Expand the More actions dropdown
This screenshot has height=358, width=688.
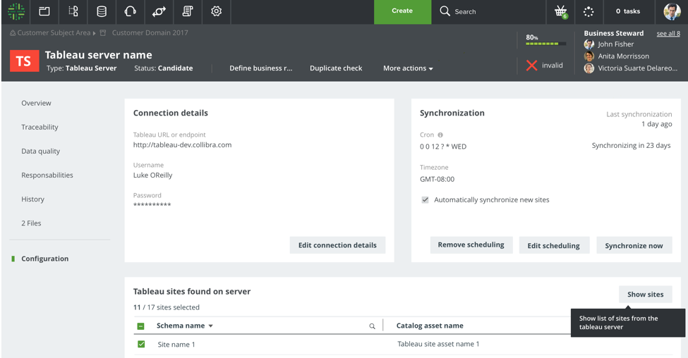point(408,68)
